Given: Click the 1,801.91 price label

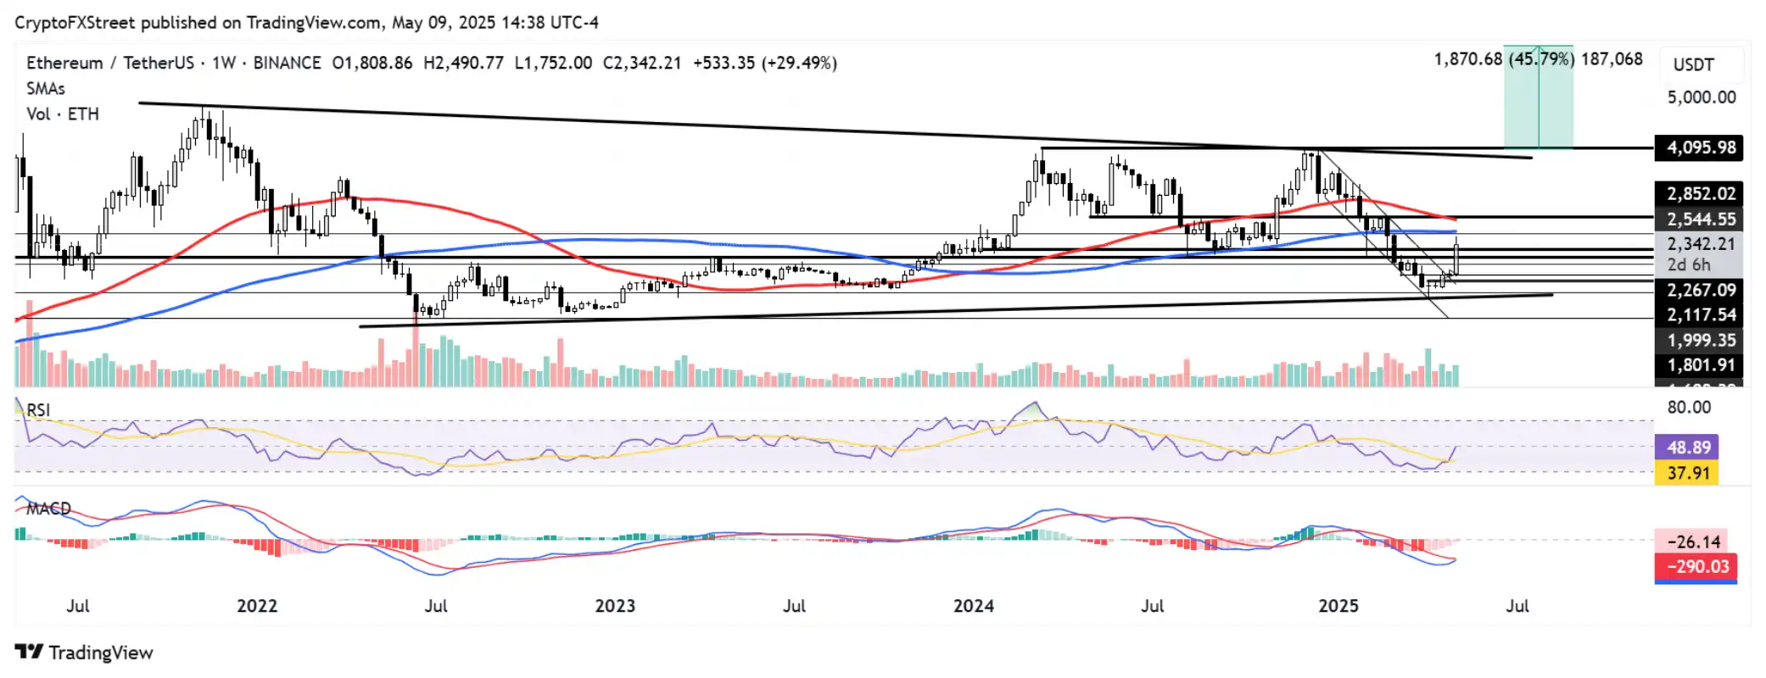Looking at the screenshot, I should [1699, 365].
